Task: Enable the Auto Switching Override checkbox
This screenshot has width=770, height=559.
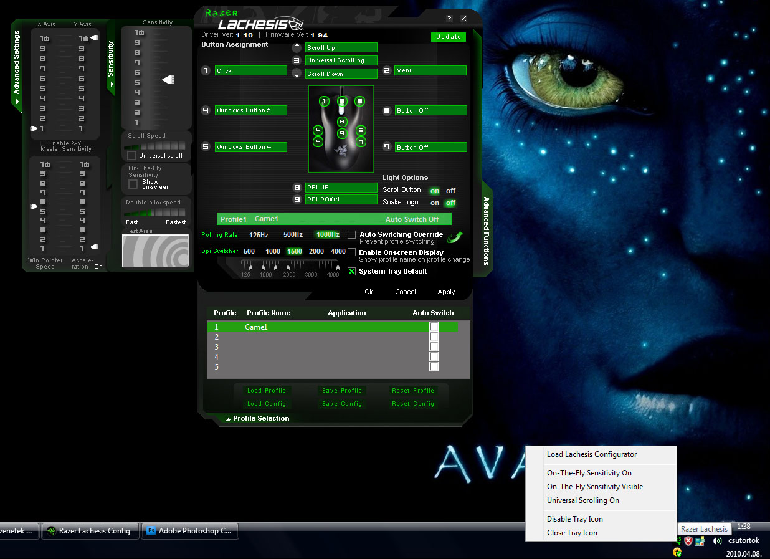Action: click(351, 235)
